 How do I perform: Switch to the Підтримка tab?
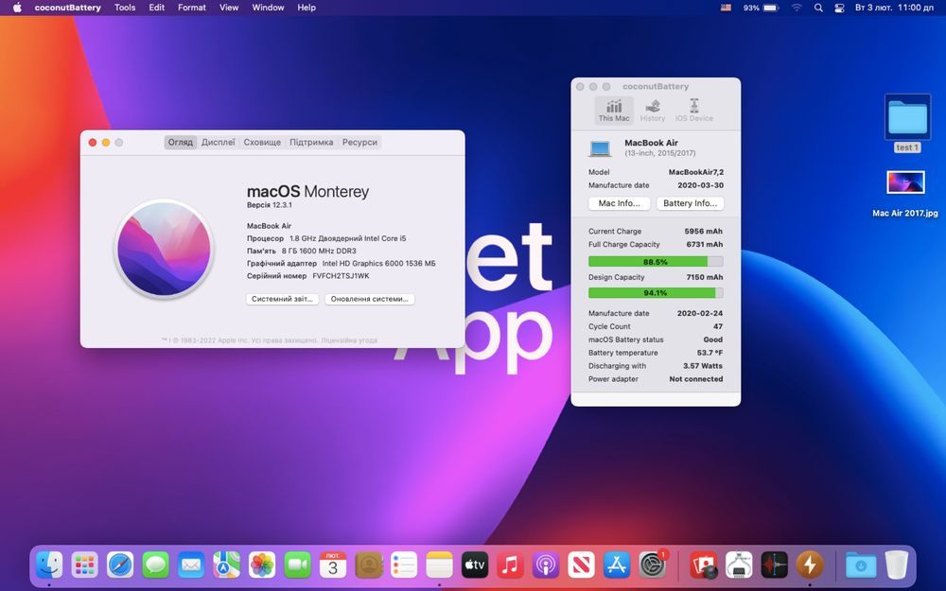[311, 143]
